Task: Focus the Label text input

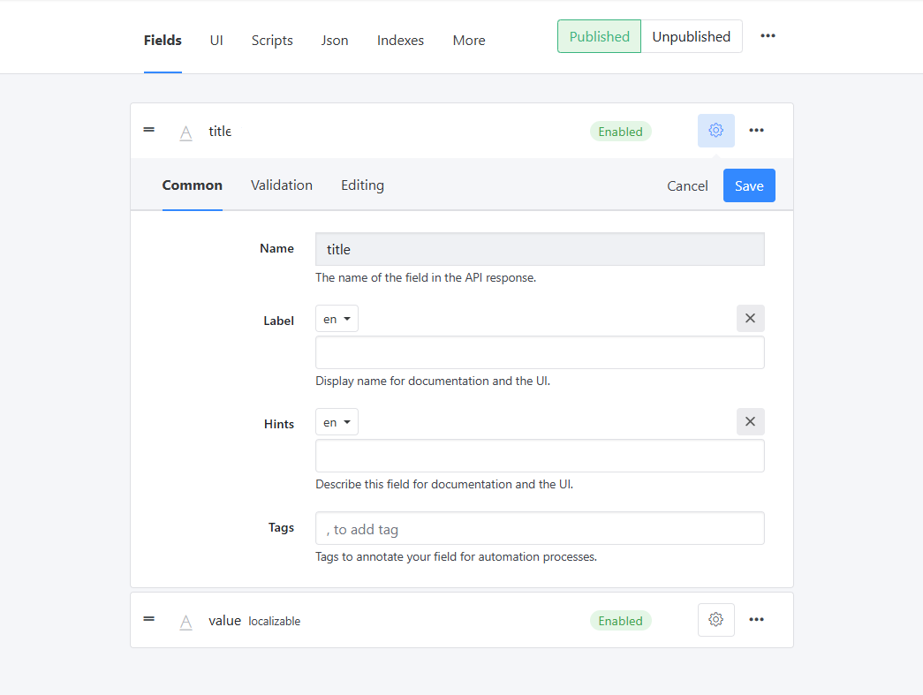Action: click(x=540, y=352)
